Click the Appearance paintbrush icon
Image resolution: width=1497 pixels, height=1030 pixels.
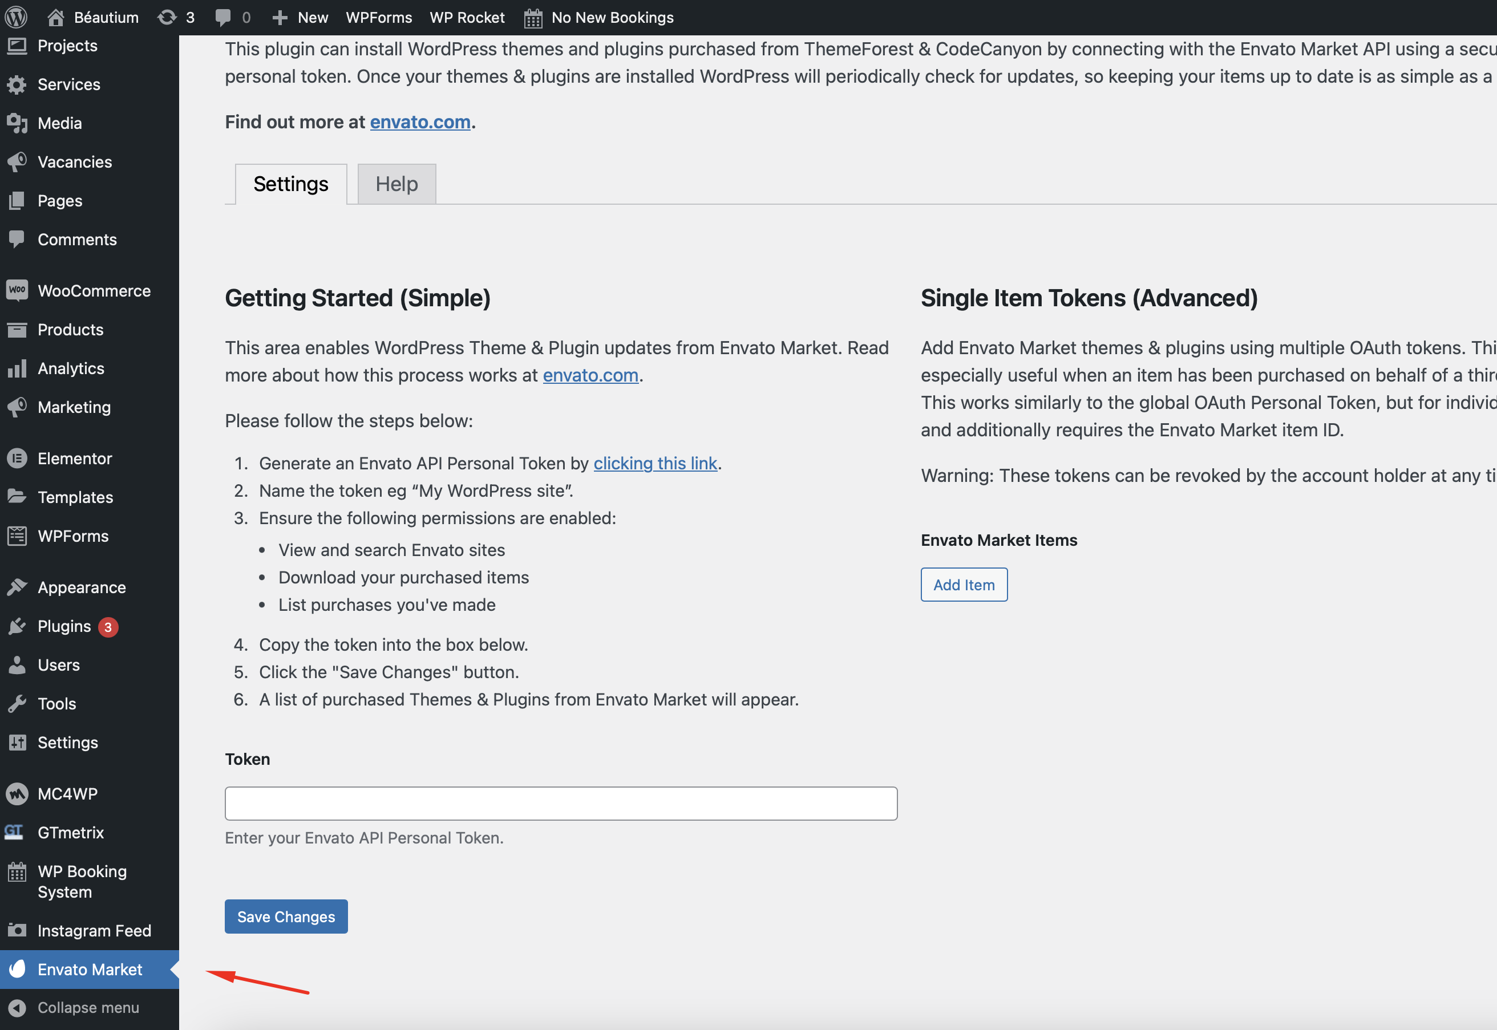tap(17, 587)
